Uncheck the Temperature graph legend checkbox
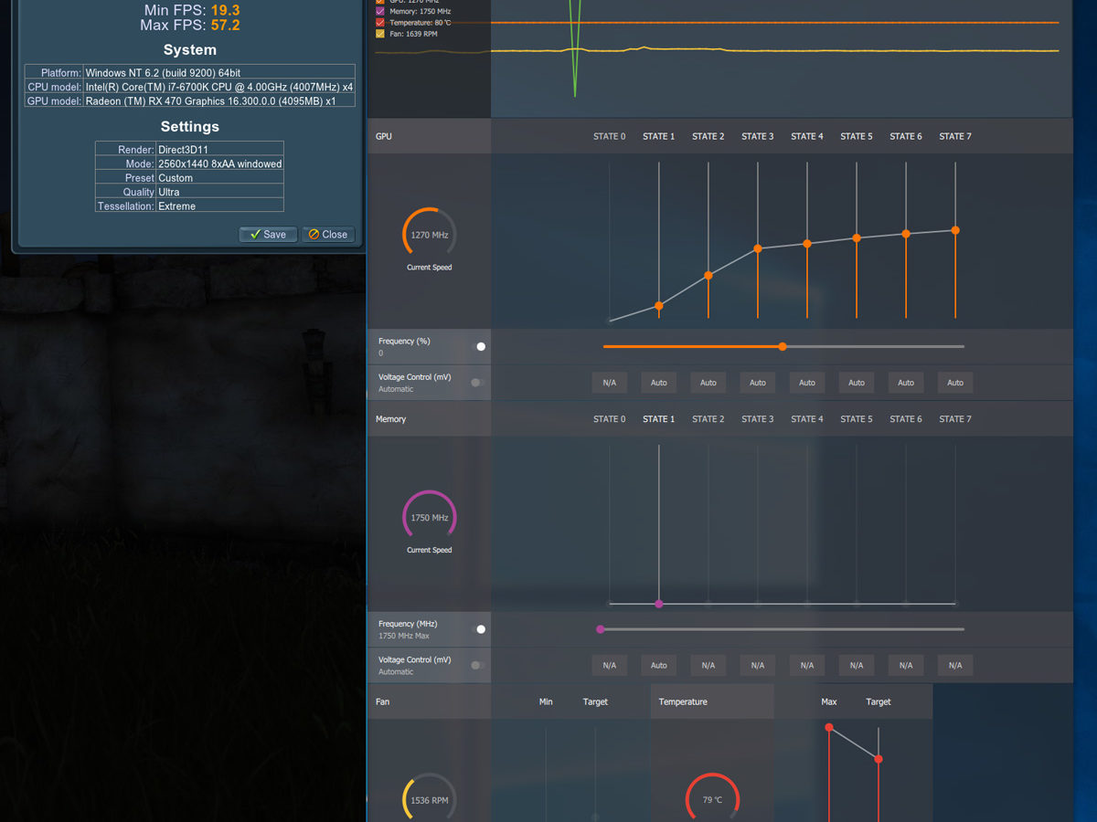Image resolution: width=1097 pixels, height=822 pixels. [380, 22]
